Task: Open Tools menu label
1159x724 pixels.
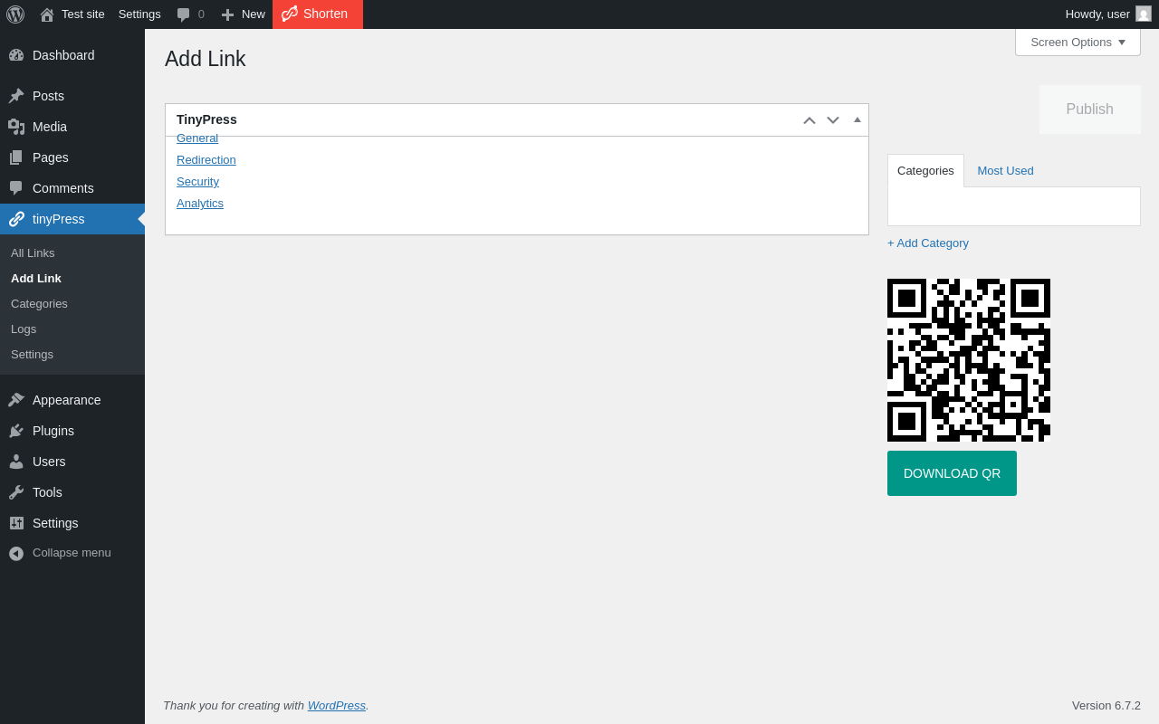Action: click(x=47, y=492)
